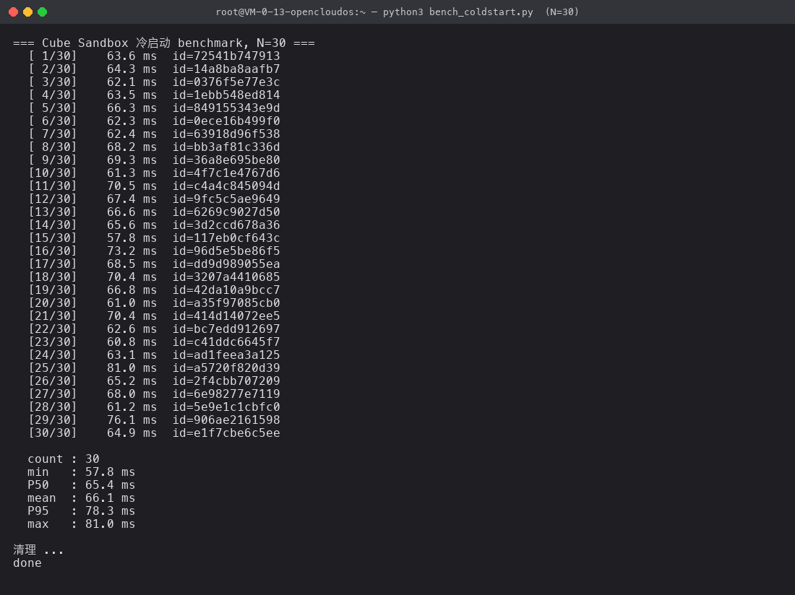Click the mean 66.1 ms summary line

tap(81, 498)
